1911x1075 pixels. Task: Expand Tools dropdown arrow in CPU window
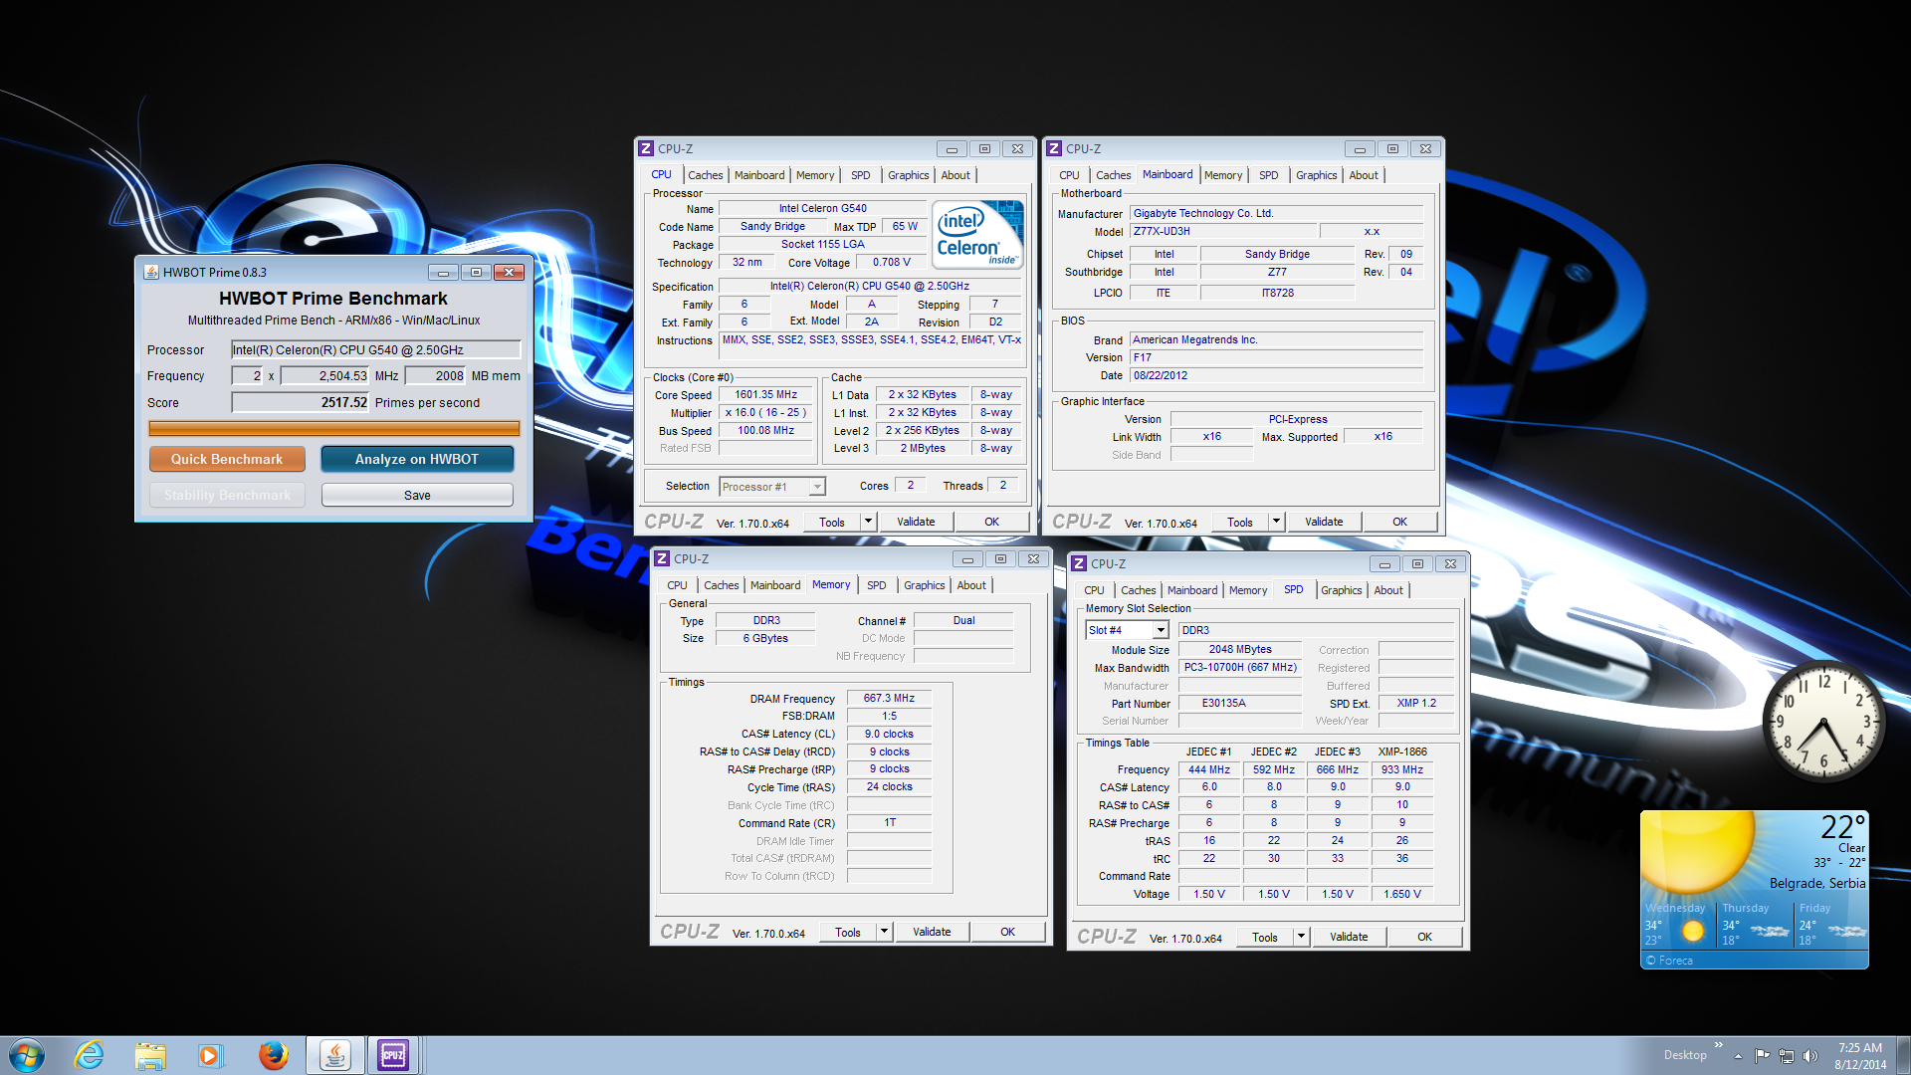tap(868, 521)
